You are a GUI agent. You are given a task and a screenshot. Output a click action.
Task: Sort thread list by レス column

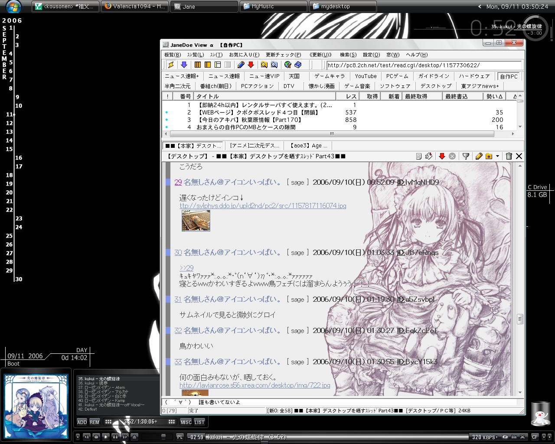click(346, 96)
